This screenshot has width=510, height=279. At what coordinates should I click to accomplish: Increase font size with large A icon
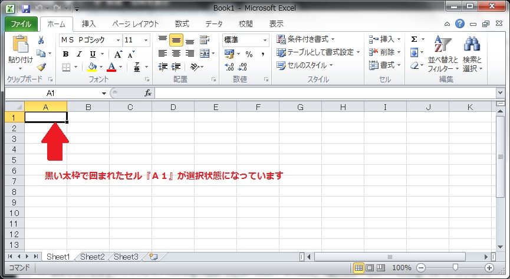tap(118, 54)
